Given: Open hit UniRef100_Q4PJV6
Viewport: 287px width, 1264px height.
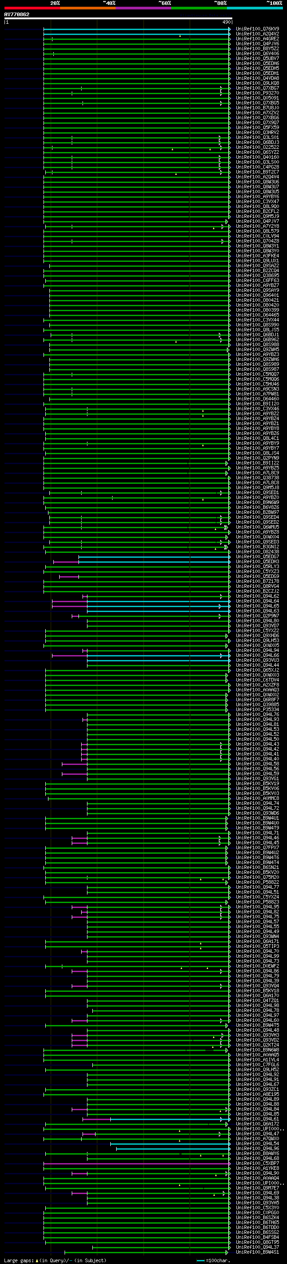Looking at the screenshot, I should coord(257,43).
